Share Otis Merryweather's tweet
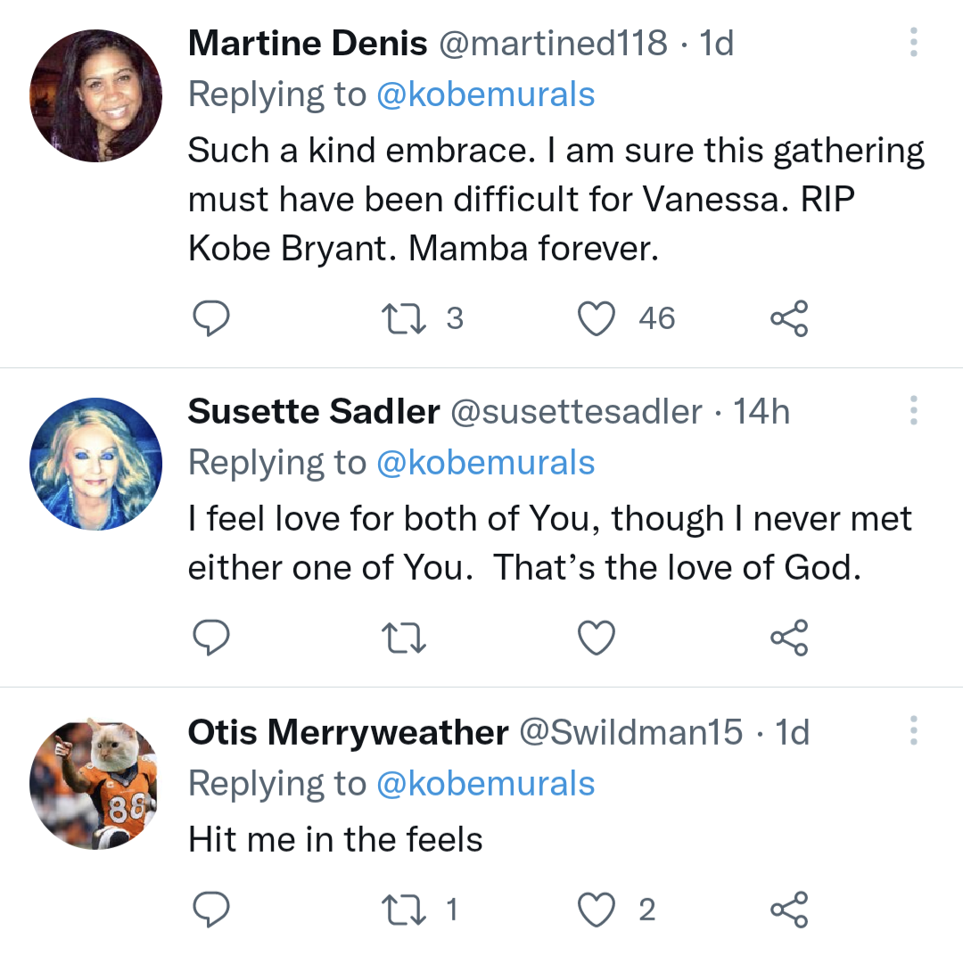The width and height of the screenshot is (963, 956). (789, 909)
